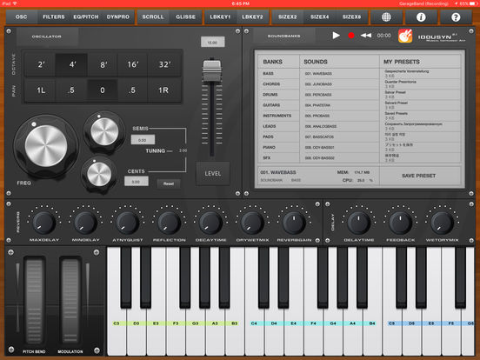This screenshot has width=480, height=360.
Task: Click the SEMIS value field
Action: tap(143, 140)
